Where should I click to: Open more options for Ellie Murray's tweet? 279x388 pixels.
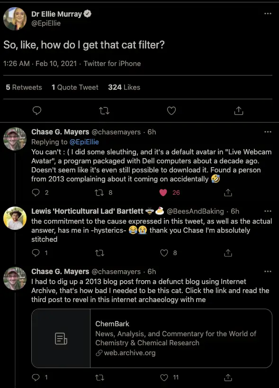click(268, 14)
